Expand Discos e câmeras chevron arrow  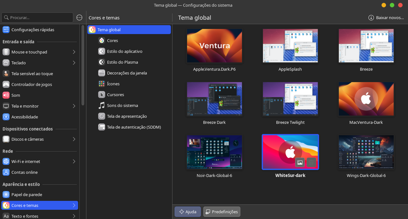[74, 139]
